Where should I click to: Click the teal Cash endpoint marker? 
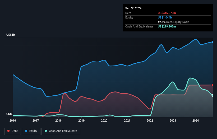pyautogui.click(x=213, y=96)
